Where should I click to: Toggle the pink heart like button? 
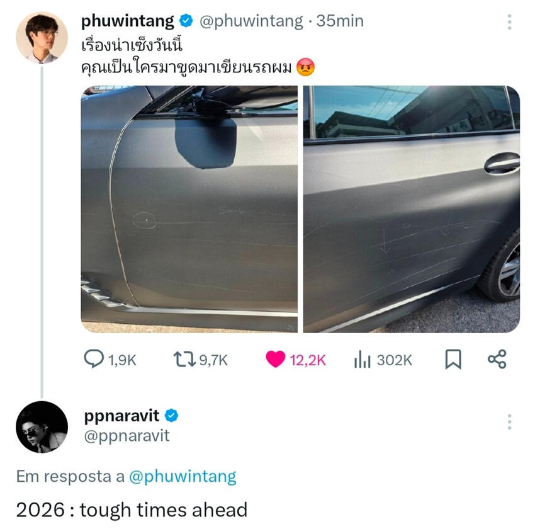(x=275, y=359)
